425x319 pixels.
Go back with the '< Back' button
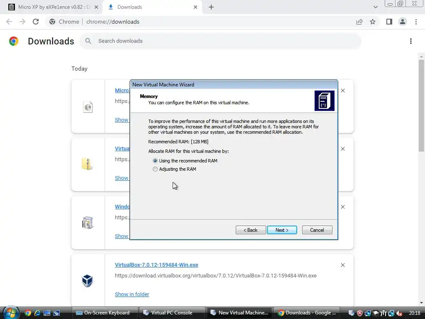[250, 230]
